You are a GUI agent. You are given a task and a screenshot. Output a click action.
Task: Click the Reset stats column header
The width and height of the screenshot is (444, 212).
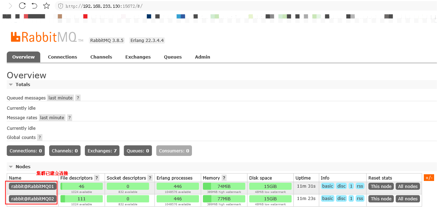point(380,178)
